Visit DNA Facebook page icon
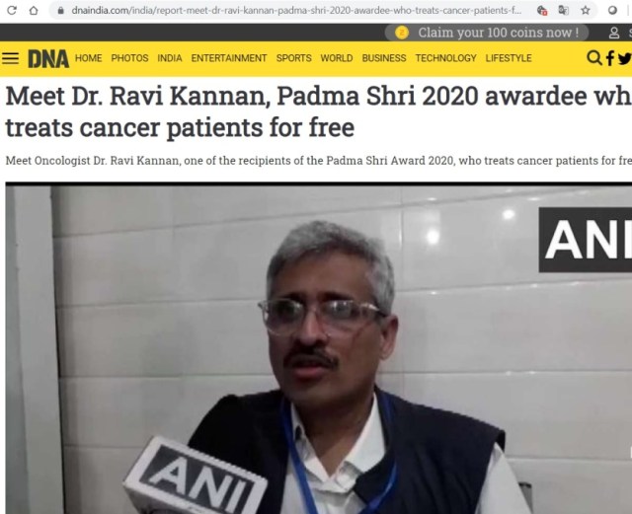Image resolution: width=632 pixels, height=514 pixels. pyautogui.click(x=610, y=58)
